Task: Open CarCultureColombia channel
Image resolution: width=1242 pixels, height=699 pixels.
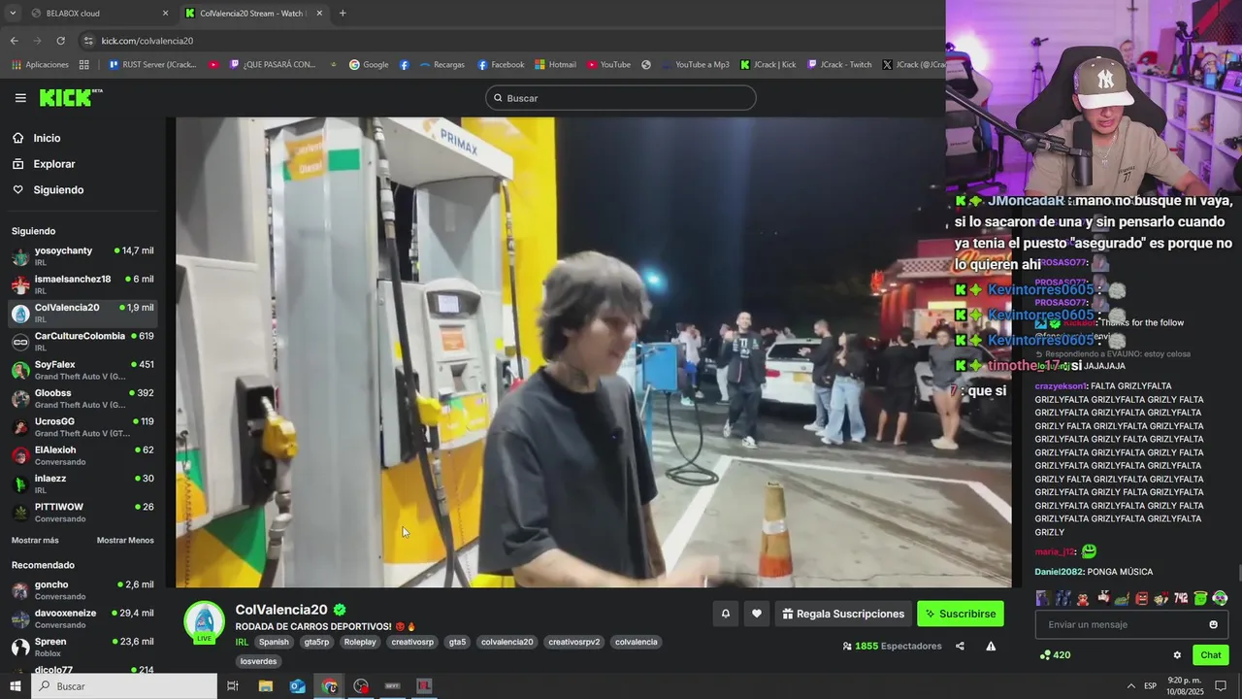Action: click(x=82, y=342)
